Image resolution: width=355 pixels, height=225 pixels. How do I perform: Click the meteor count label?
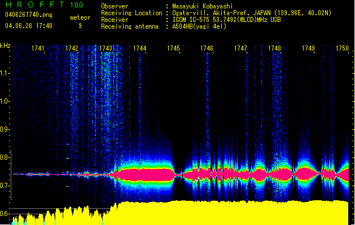(x=80, y=17)
